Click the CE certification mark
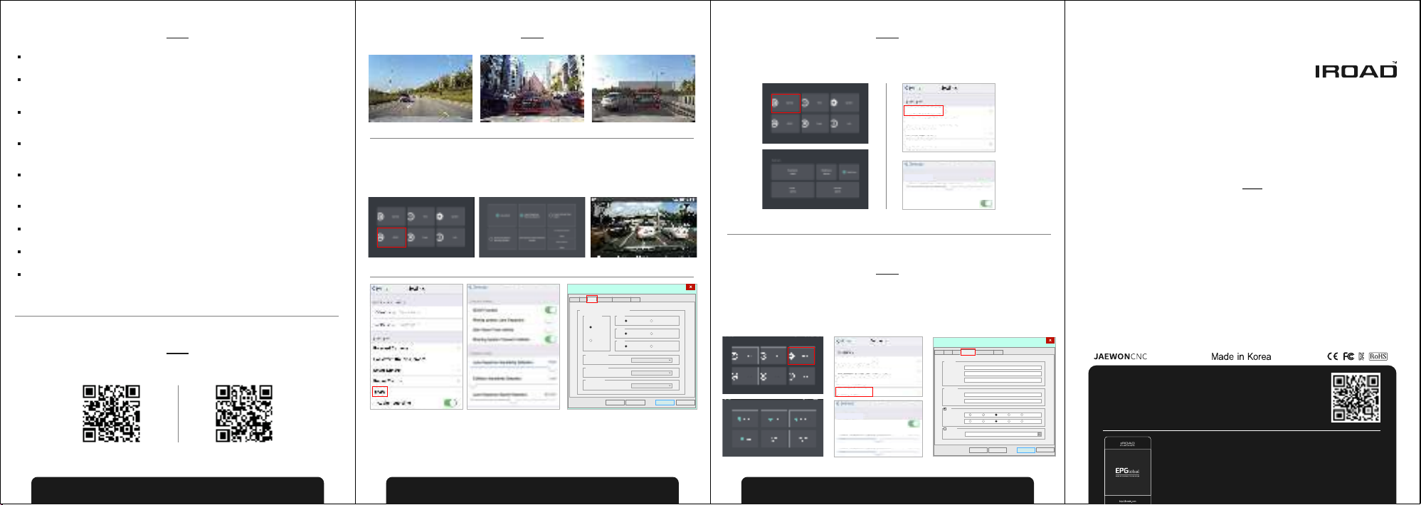Screen dimensions: 1421x505 1332,356
